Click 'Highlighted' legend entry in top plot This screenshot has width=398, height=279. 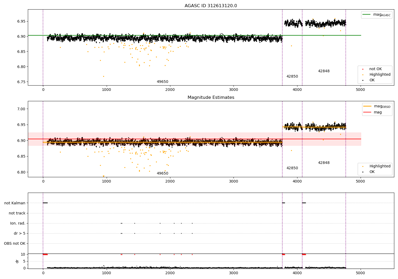377,75
